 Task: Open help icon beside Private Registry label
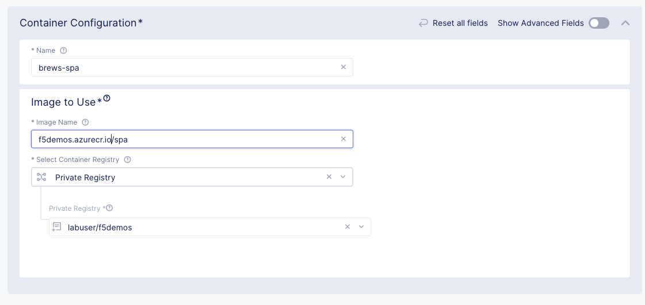(109, 208)
